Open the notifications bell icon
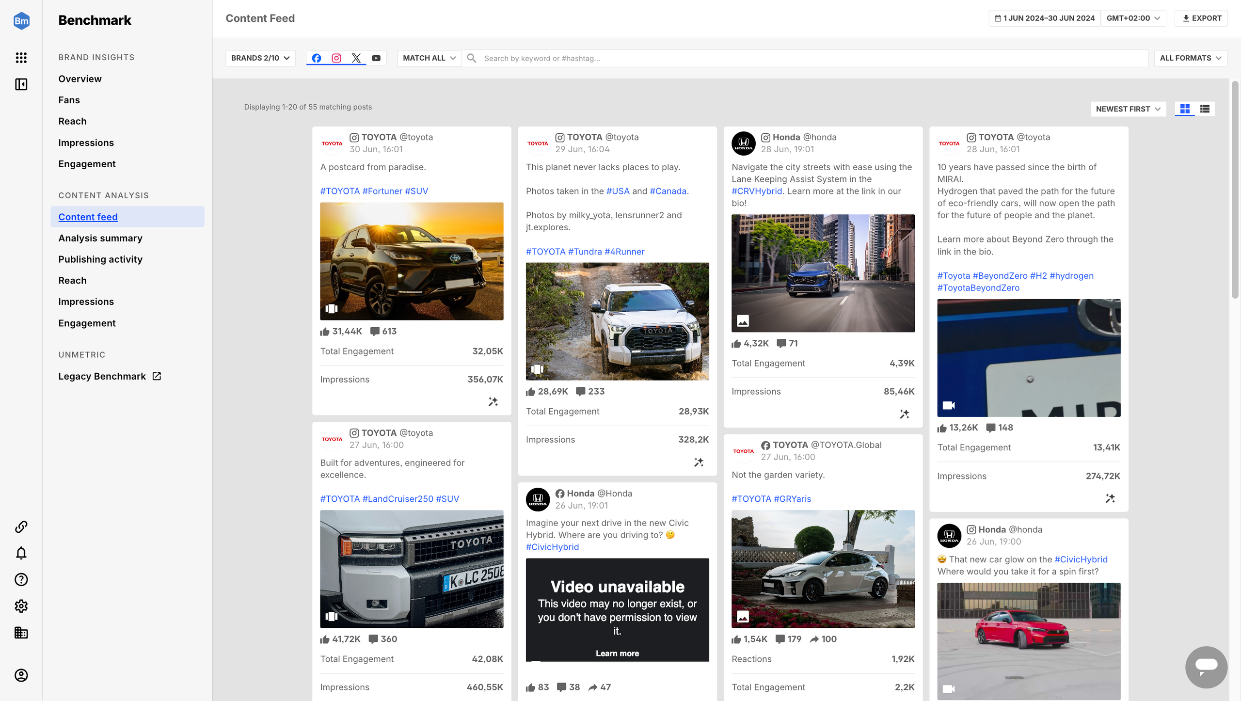The width and height of the screenshot is (1241, 701). point(21,553)
